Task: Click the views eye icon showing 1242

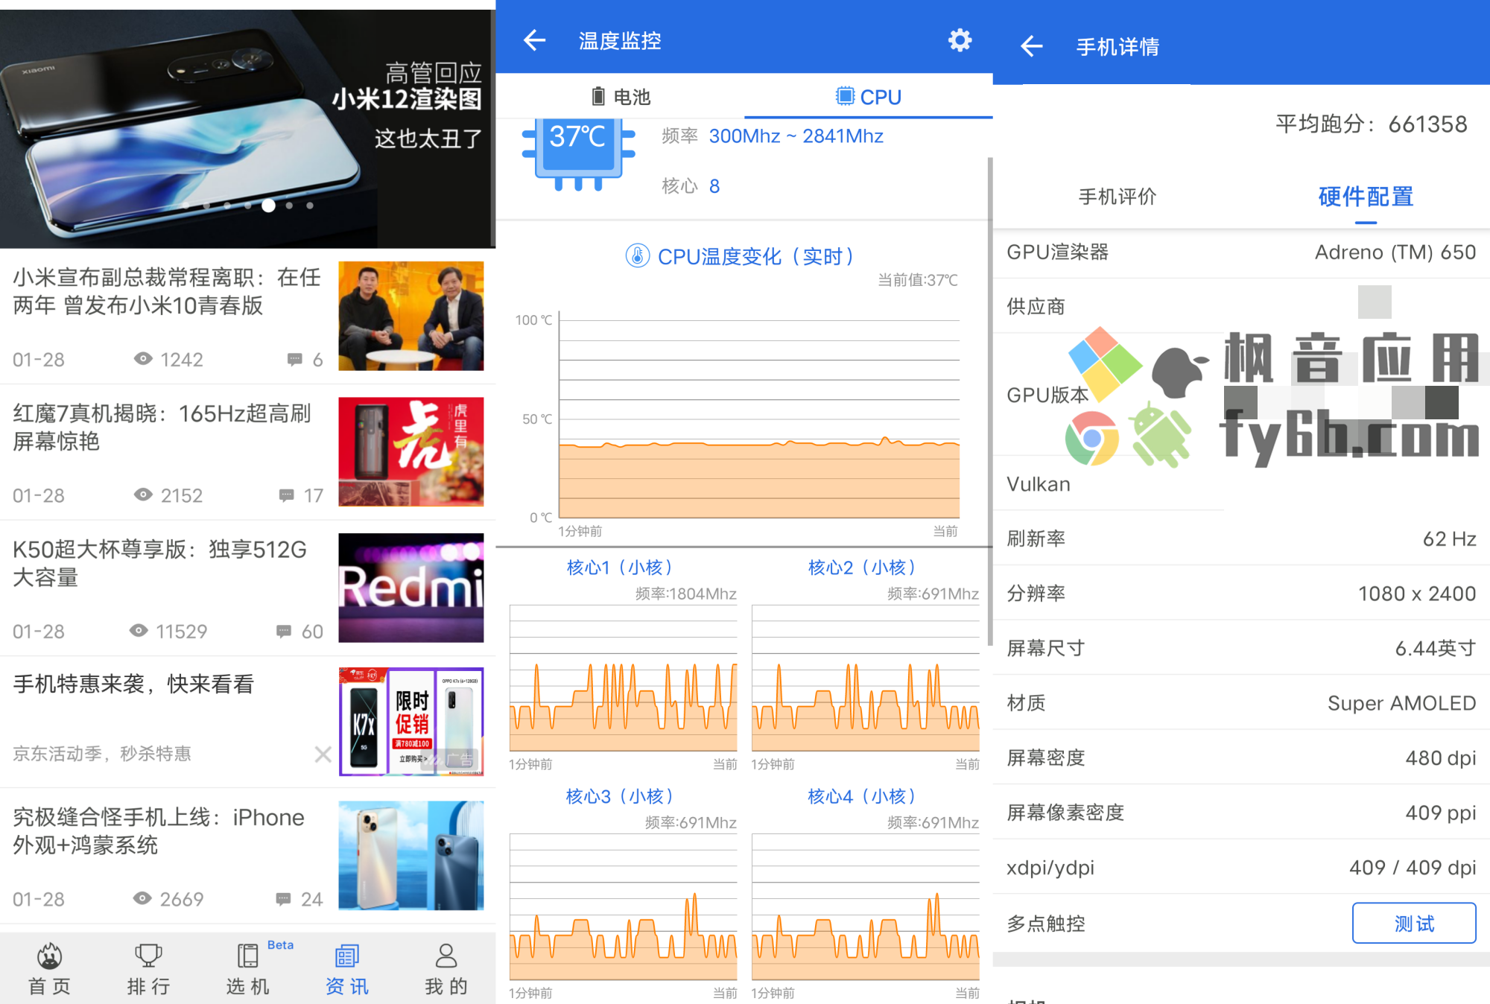Action: point(143,359)
